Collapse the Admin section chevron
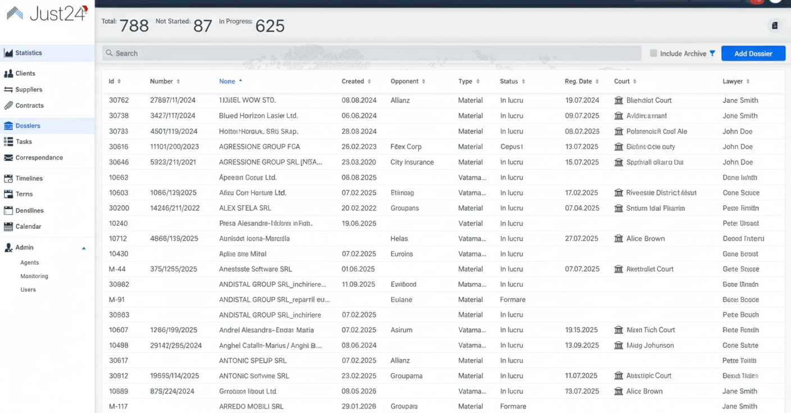Image resolution: width=791 pixels, height=413 pixels. [x=84, y=247]
